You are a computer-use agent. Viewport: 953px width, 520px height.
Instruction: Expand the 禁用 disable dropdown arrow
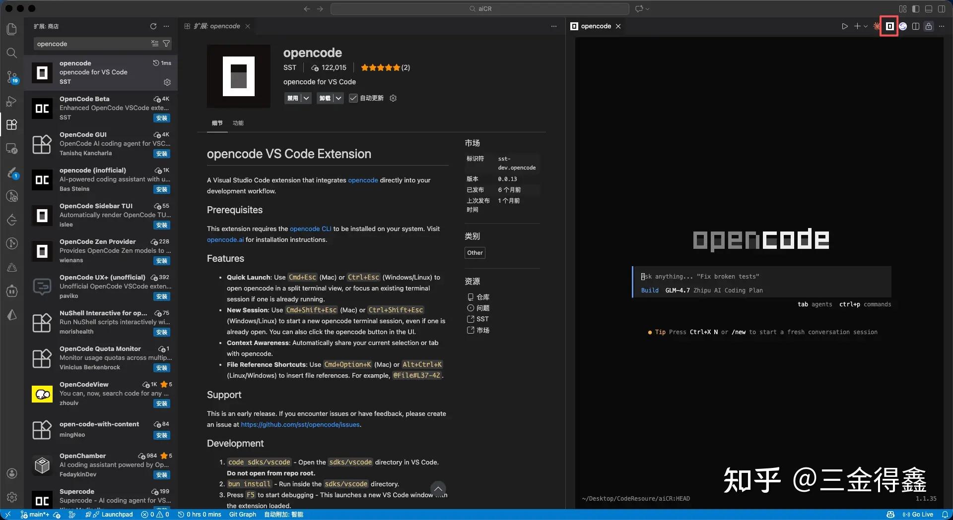click(306, 98)
